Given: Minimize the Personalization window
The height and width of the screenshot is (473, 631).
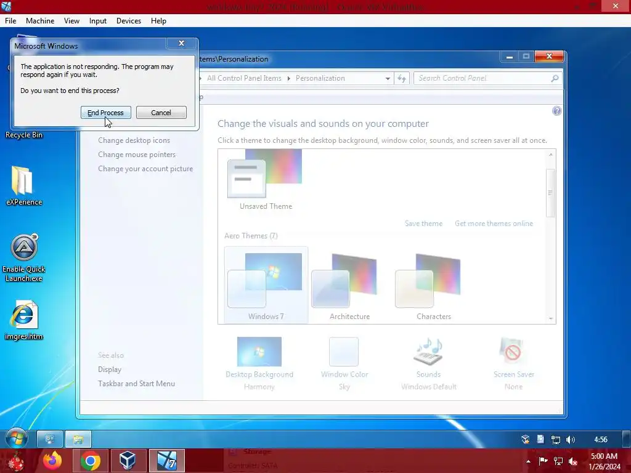Looking at the screenshot, I should [510, 57].
